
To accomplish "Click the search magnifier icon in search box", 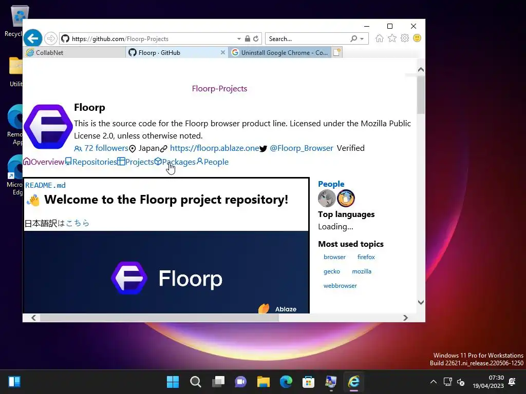I will (353, 38).
